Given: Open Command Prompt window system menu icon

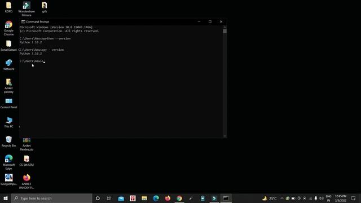Looking at the screenshot, I should point(23,21).
